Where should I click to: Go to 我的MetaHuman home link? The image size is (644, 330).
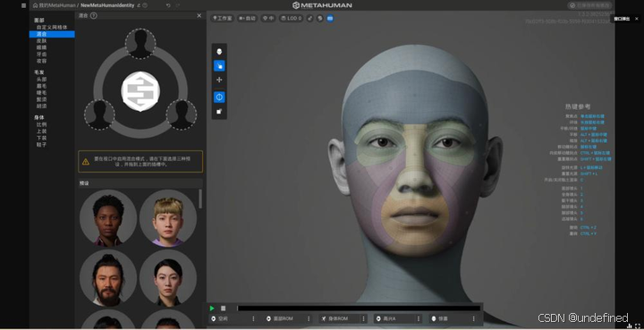[55, 5]
